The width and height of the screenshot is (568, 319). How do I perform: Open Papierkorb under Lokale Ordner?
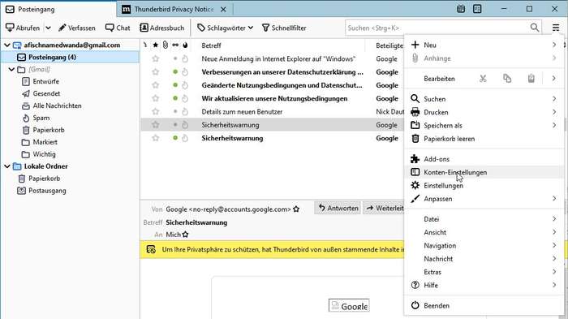(x=44, y=179)
